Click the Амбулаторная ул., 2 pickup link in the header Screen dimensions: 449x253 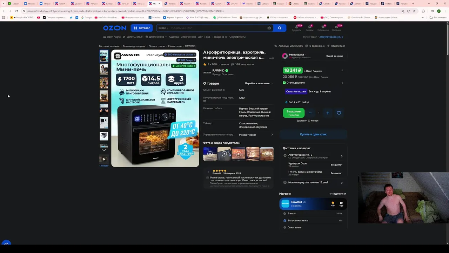(331, 37)
